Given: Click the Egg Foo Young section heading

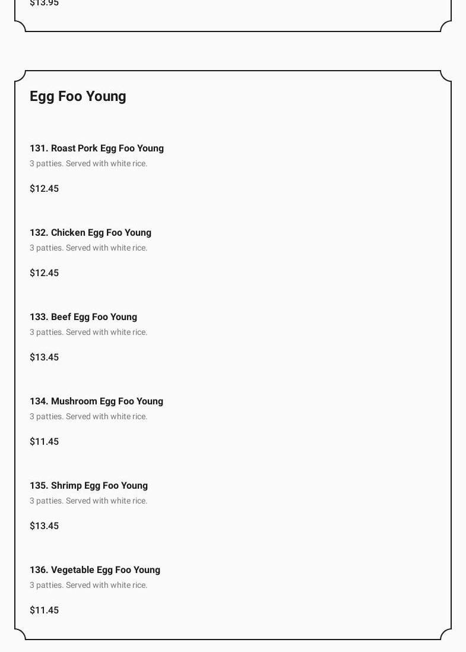Looking at the screenshot, I should point(78,96).
